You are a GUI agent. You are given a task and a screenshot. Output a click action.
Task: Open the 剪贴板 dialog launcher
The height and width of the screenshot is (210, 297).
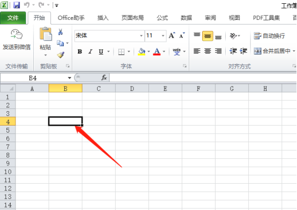[68, 66]
